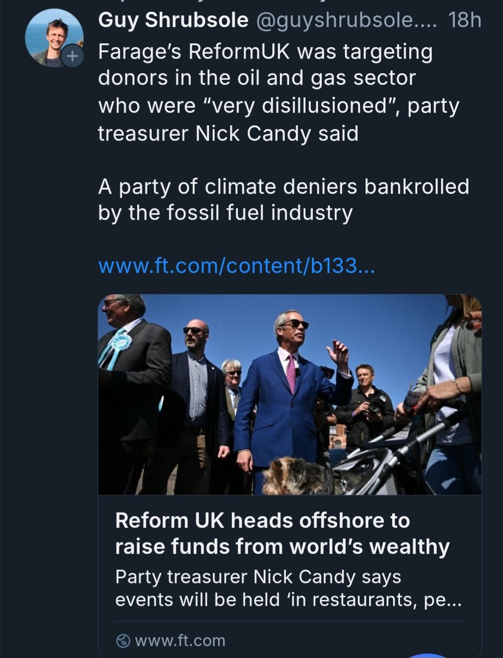Tap the www.ft.com card source label
This screenshot has width=503, height=658.
point(180,641)
